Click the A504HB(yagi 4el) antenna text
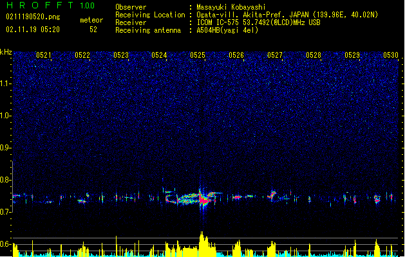 227,30
